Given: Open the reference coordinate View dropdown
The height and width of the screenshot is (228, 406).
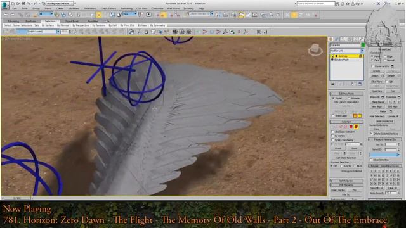Looking at the screenshot, I should (x=129, y=14).
